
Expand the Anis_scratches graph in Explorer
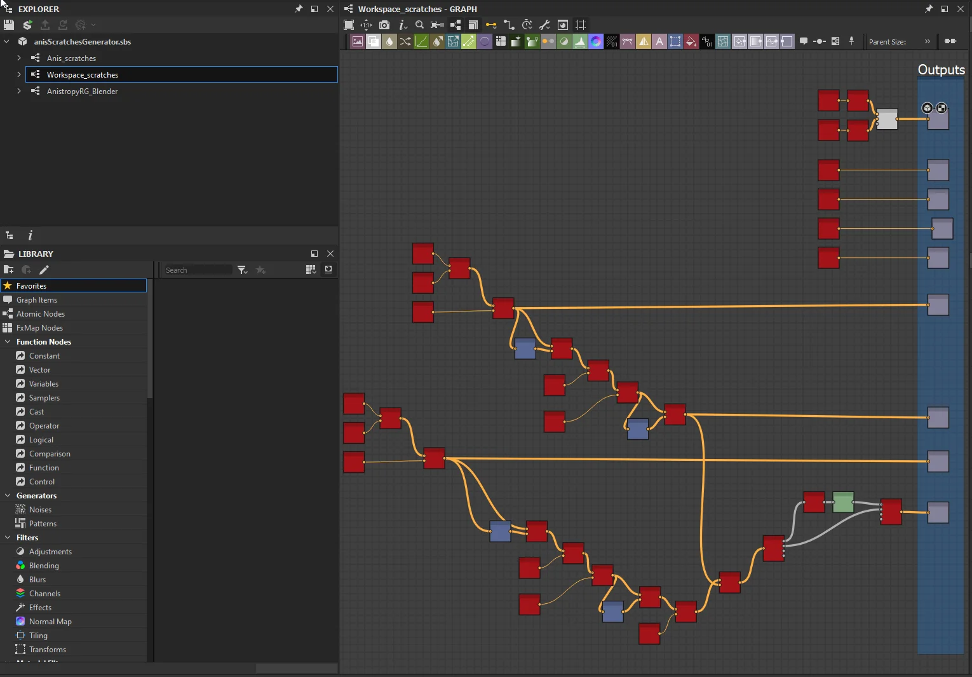18,58
